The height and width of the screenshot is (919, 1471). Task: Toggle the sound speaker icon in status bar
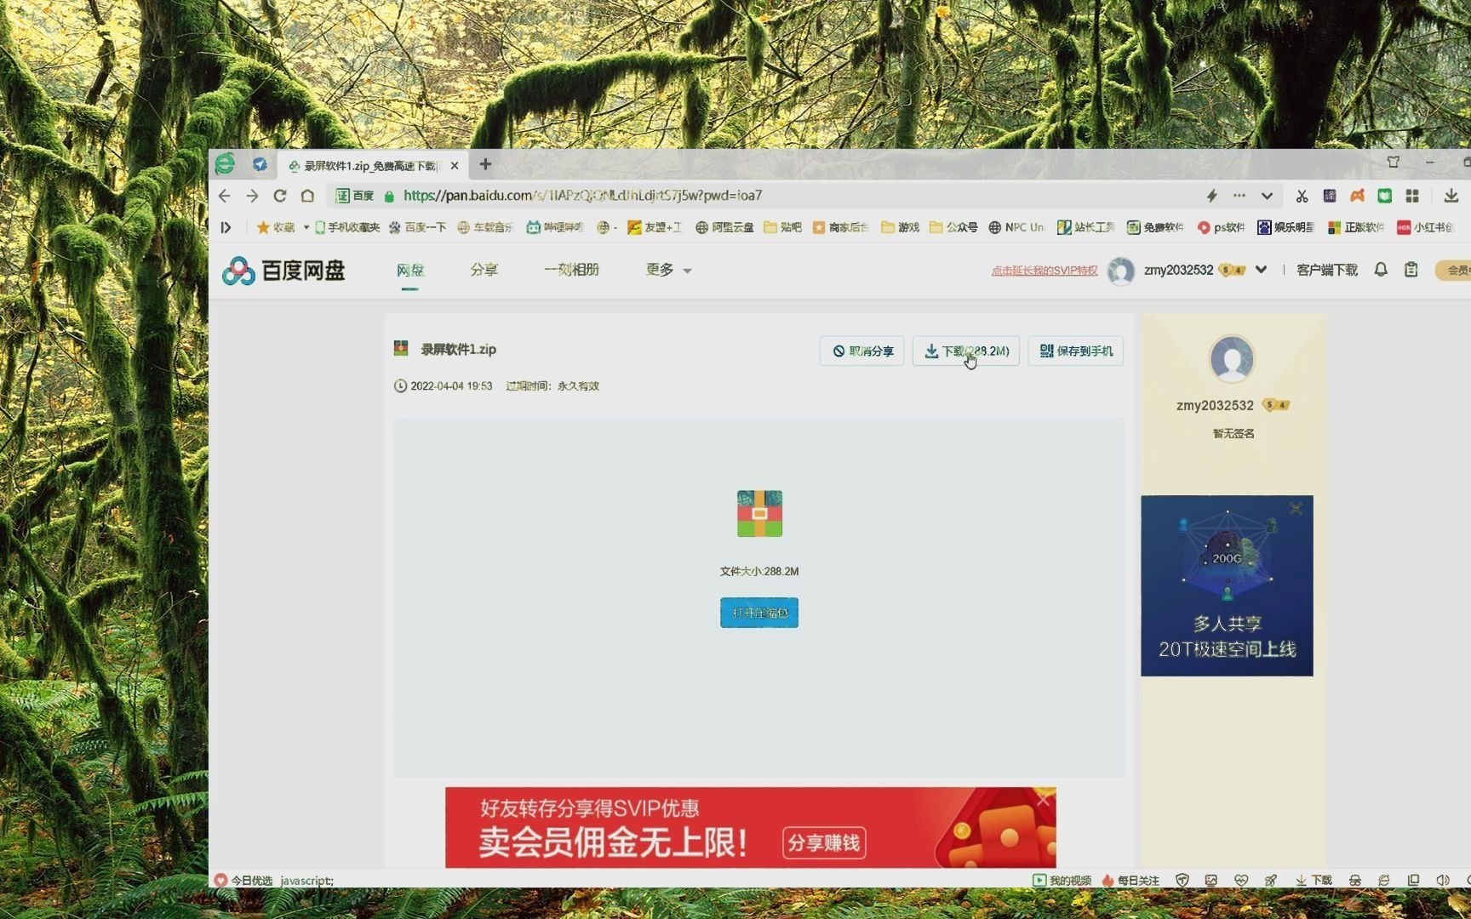[1442, 881]
